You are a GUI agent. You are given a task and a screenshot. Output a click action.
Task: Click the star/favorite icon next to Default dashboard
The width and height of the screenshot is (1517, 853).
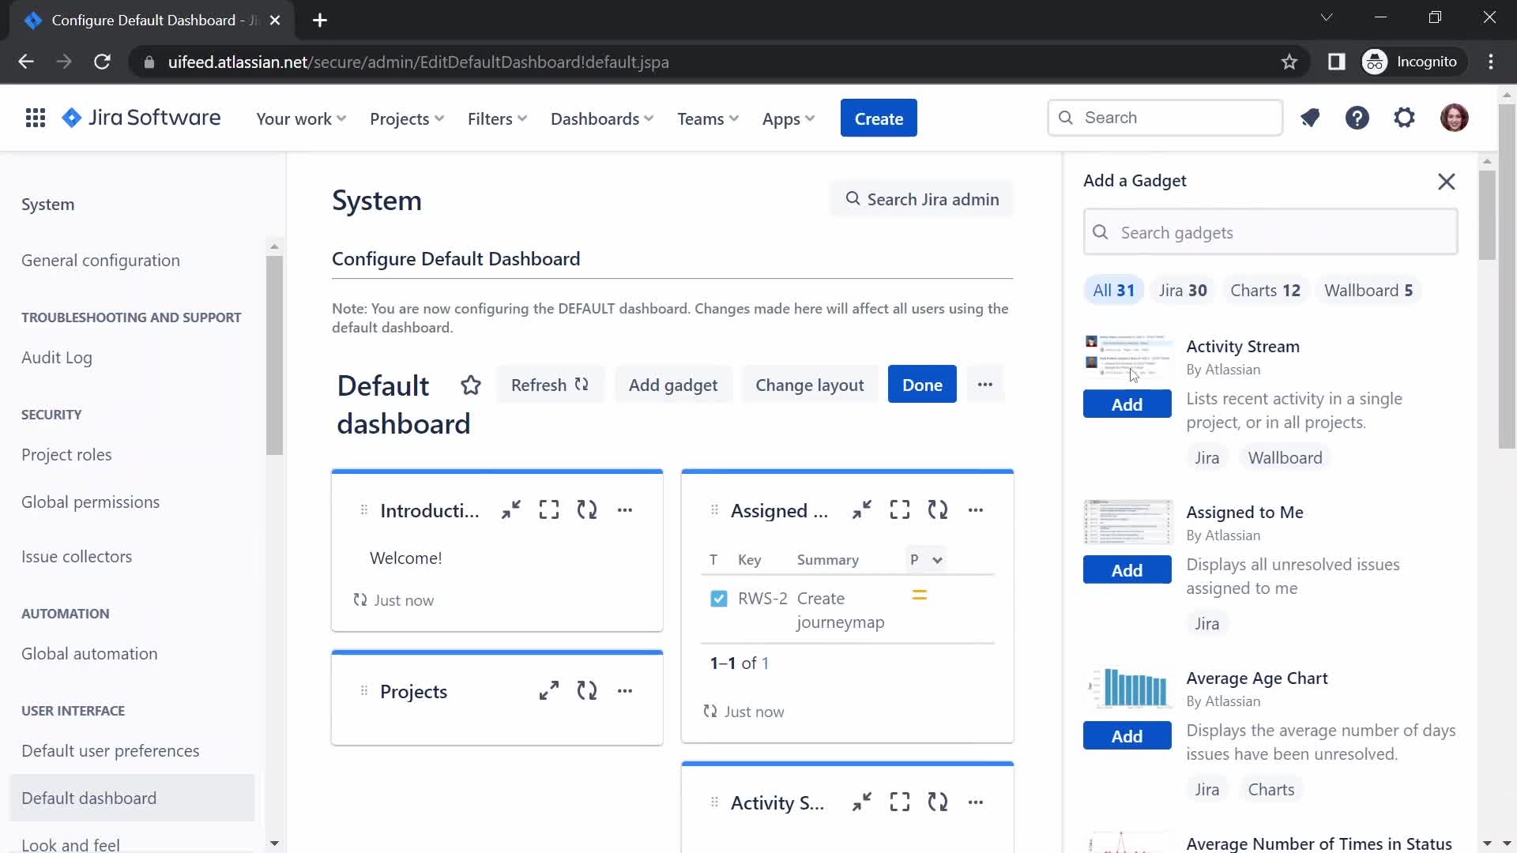click(471, 385)
